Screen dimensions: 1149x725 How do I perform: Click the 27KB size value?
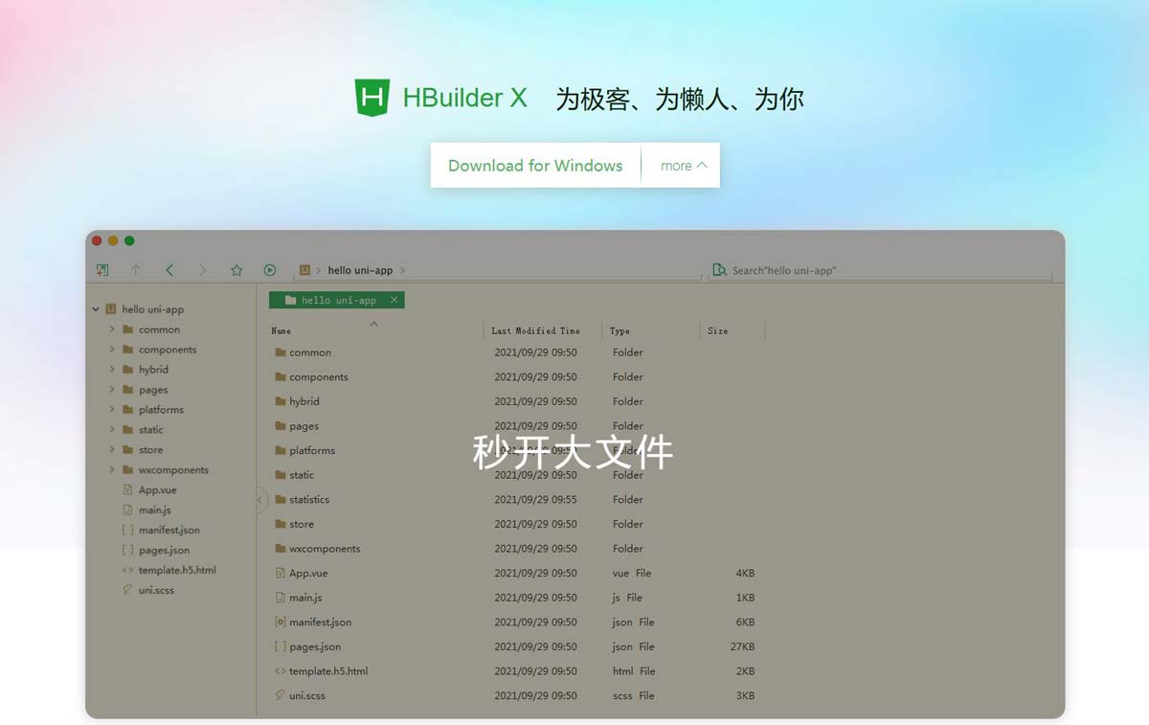[743, 646]
